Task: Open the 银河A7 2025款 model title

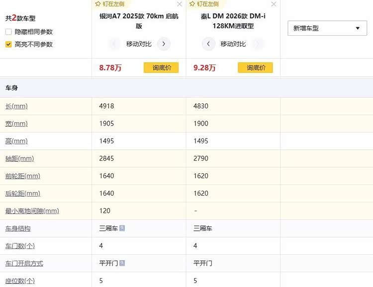Action: 139,21
